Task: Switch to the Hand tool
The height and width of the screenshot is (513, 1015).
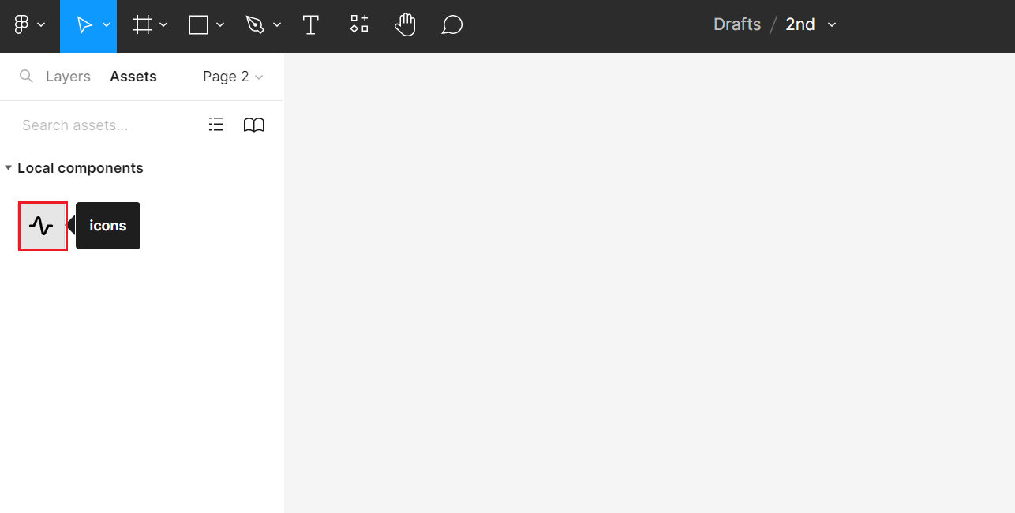Action: [x=405, y=25]
